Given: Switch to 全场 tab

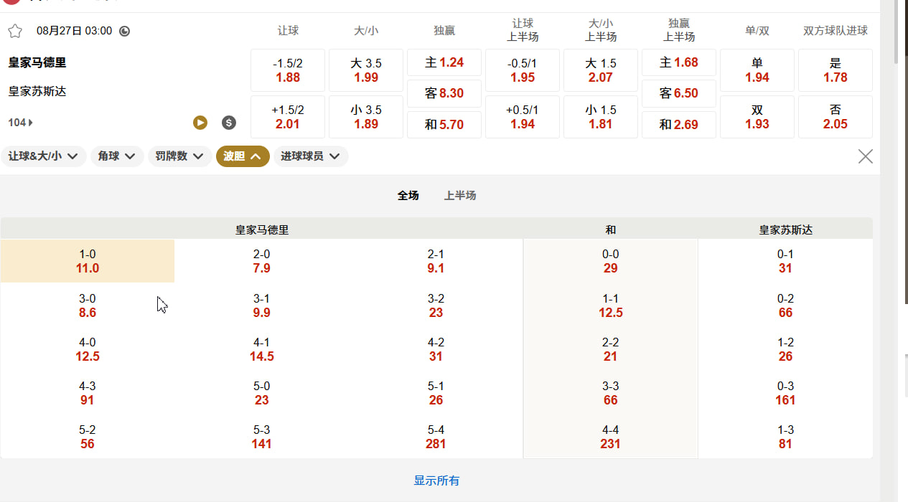Looking at the screenshot, I should point(408,195).
